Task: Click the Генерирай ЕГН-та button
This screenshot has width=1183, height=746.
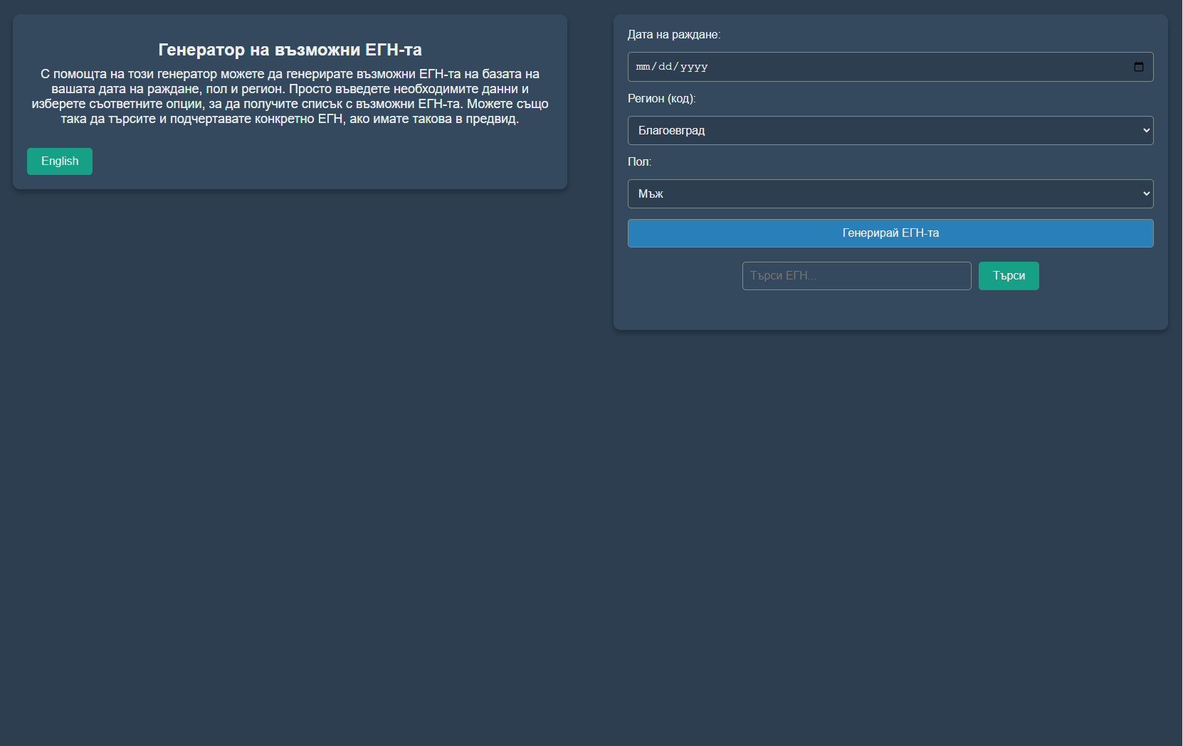Action: pyautogui.click(x=890, y=233)
